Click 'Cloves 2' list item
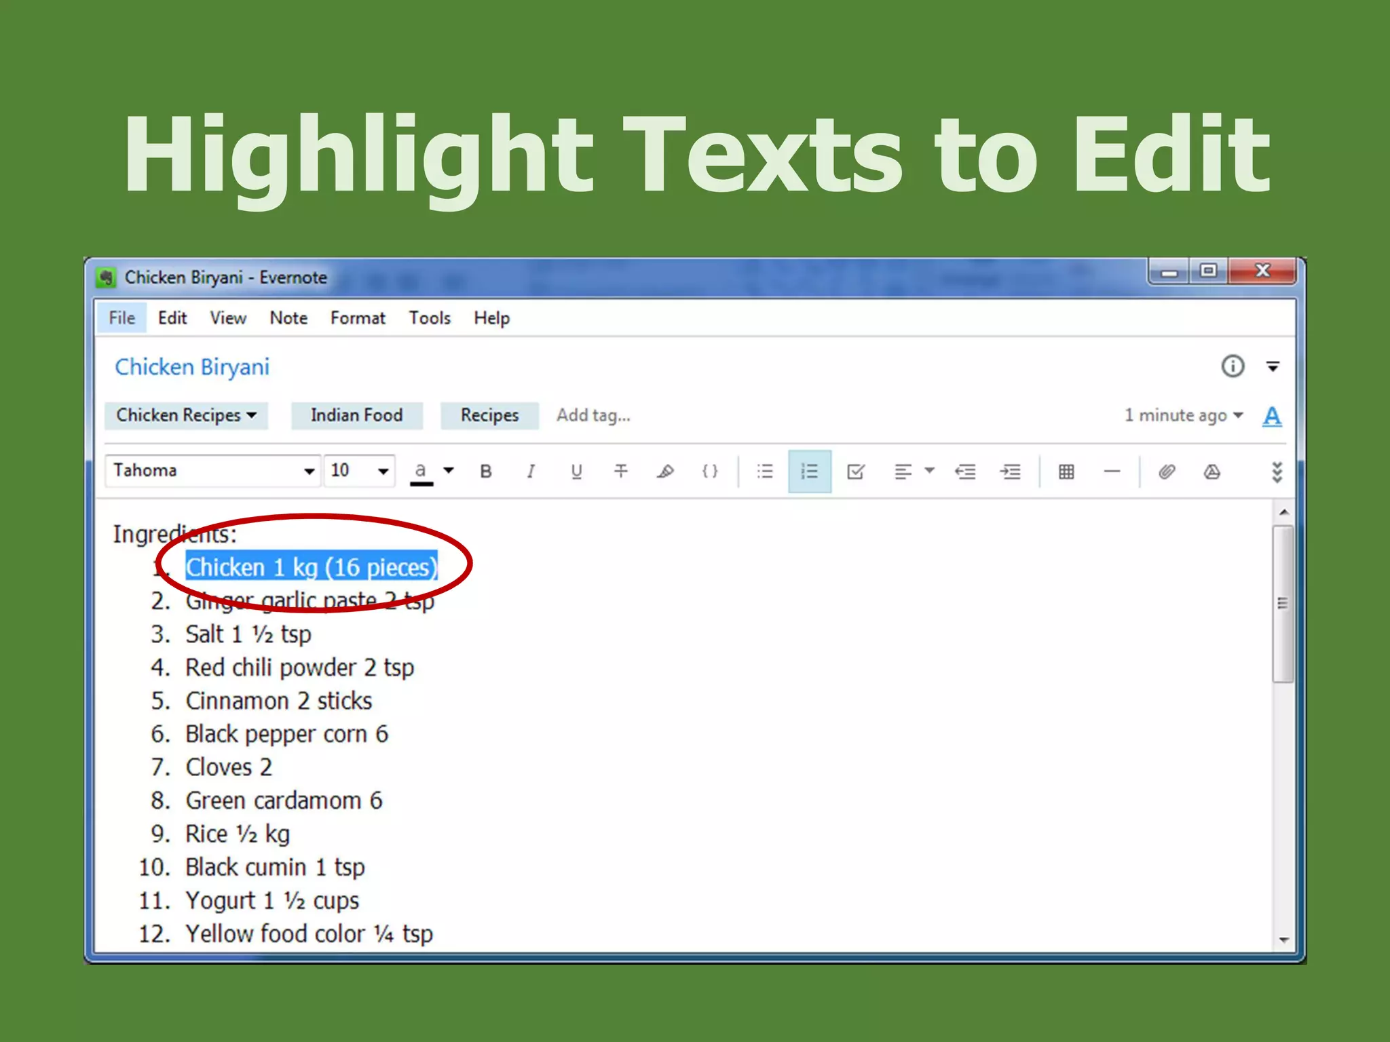The width and height of the screenshot is (1390, 1042). pyautogui.click(x=229, y=767)
